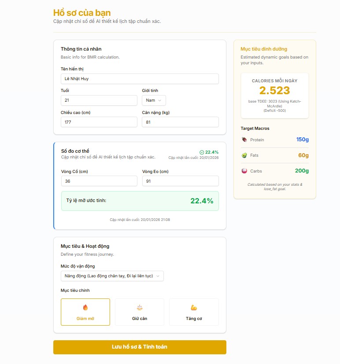Image resolution: width=340 pixels, height=364 pixels.
Task: Click the balance scale icon on Giữ cân
Action: [x=140, y=308]
